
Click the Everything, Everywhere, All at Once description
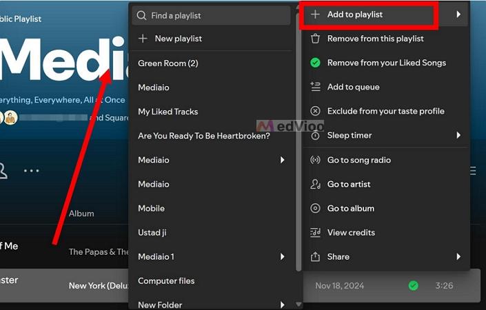coord(63,100)
